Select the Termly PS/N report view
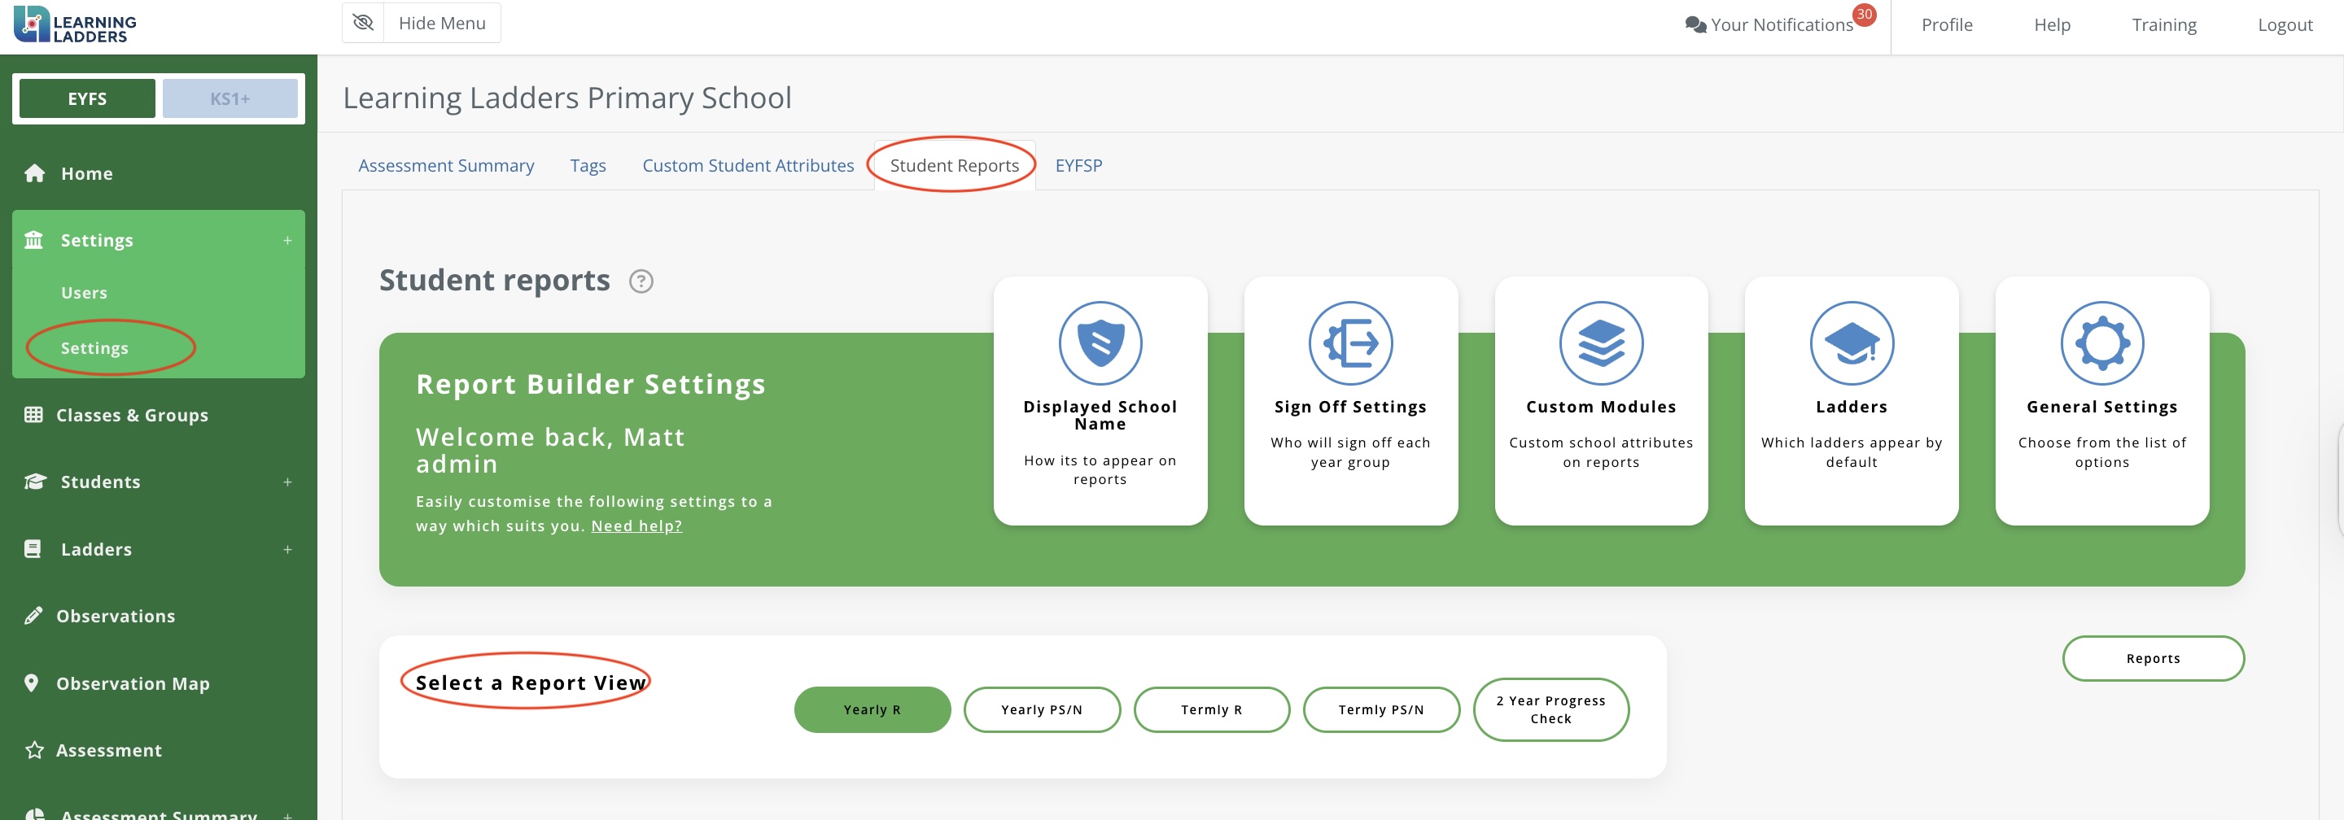 (1380, 710)
